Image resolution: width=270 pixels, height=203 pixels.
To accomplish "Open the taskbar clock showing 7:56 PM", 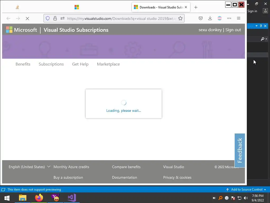I will coord(258,198).
